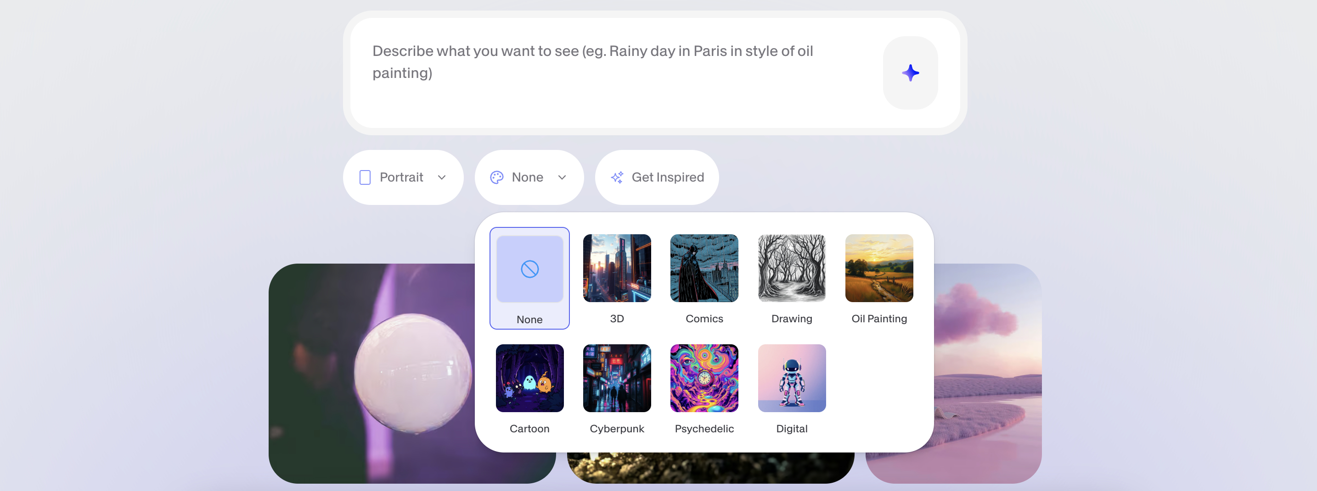Select the Oil Painting landscape style
The image size is (1317, 491).
tap(879, 269)
